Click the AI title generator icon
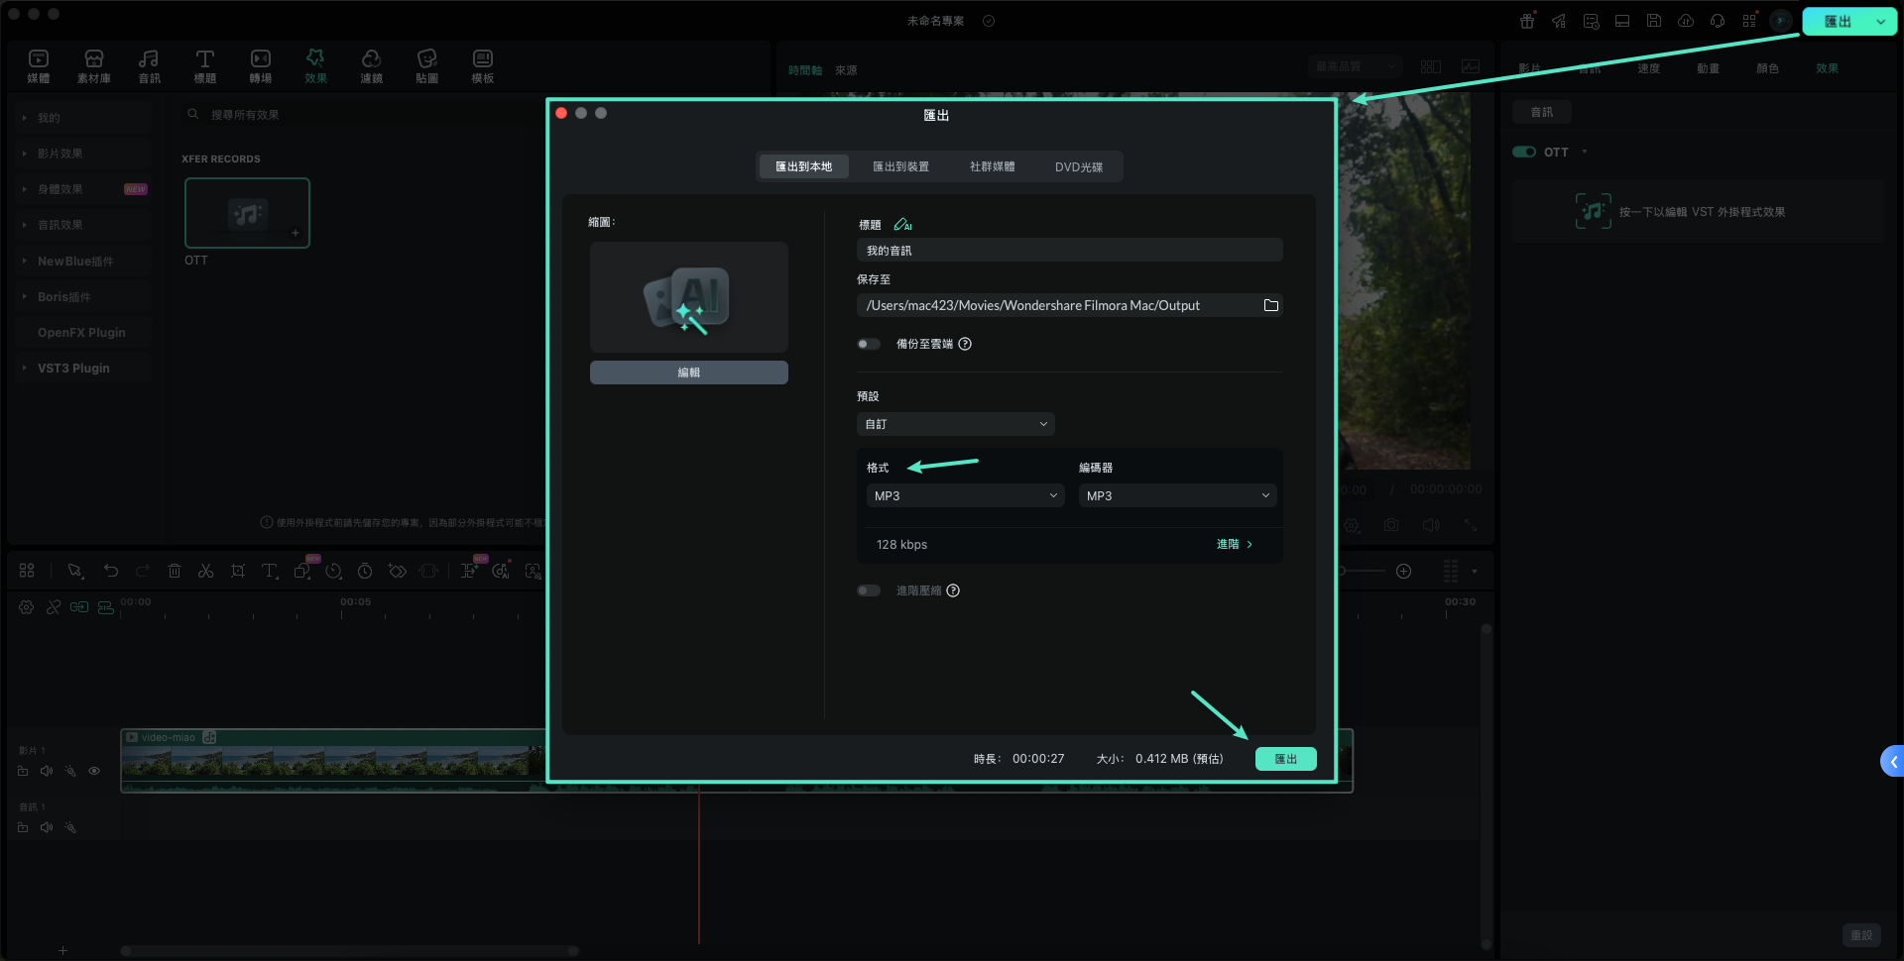1904x961 pixels. click(x=902, y=225)
